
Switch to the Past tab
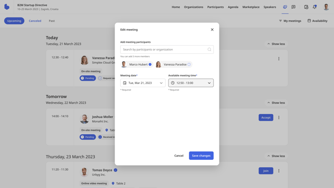52,21
